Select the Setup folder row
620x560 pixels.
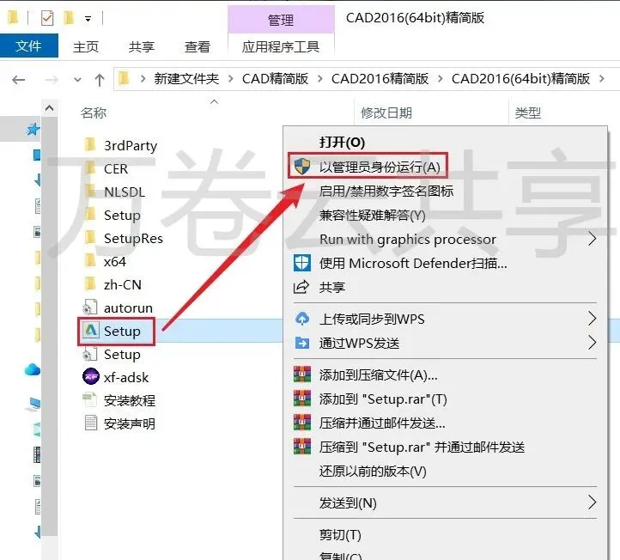point(122,216)
